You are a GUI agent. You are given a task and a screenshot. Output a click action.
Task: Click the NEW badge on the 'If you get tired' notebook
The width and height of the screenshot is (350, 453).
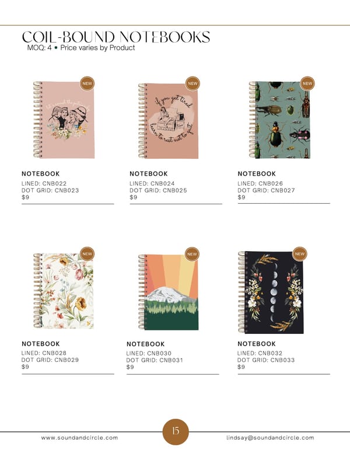click(192, 83)
